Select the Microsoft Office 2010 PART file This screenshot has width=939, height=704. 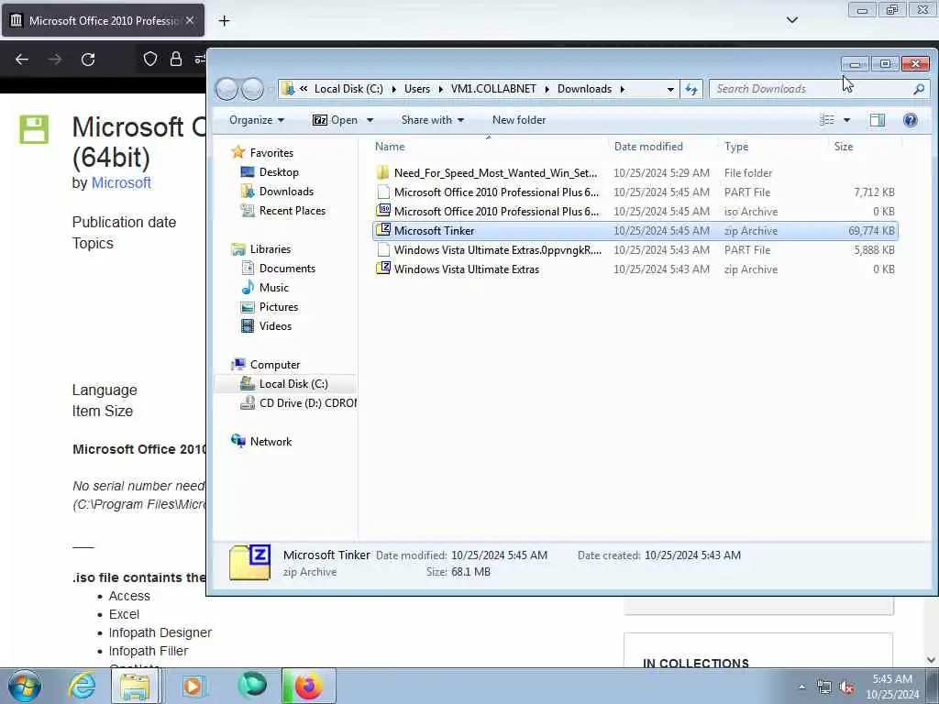point(635,192)
